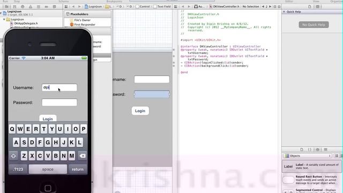Image resolution: width=343 pixels, height=193 pixels.
Task: Click the Login button on the Interface Builder canvas
Action: click(x=140, y=111)
